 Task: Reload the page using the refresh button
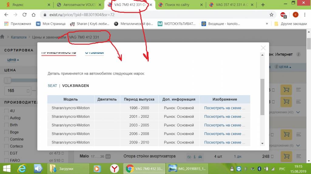[x=25, y=14]
